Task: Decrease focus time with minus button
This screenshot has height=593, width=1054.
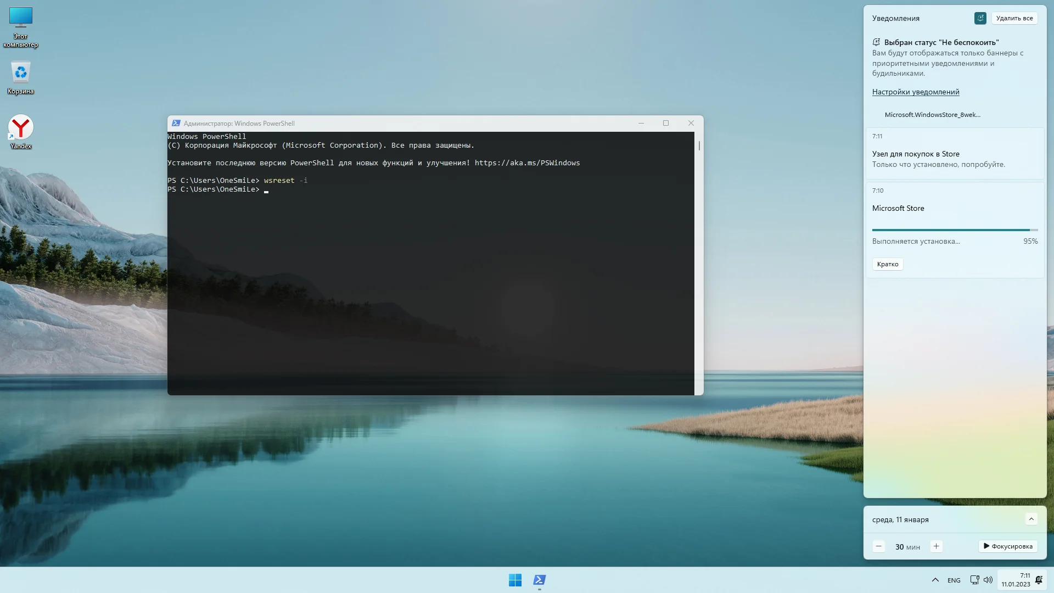Action: click(878, 546)
